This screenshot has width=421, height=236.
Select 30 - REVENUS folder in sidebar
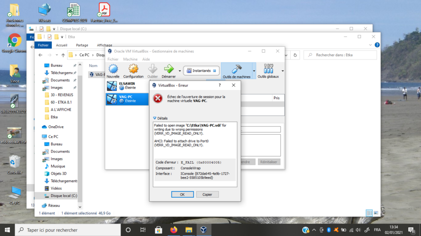tap(62, 95)
